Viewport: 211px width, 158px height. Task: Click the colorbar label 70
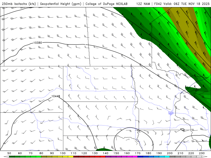pos(31,153)
